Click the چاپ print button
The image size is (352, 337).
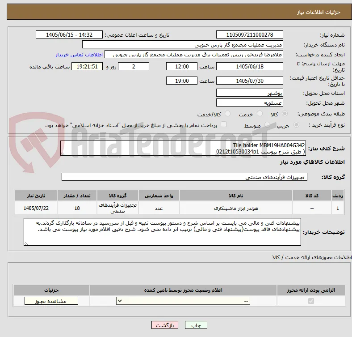196,325
